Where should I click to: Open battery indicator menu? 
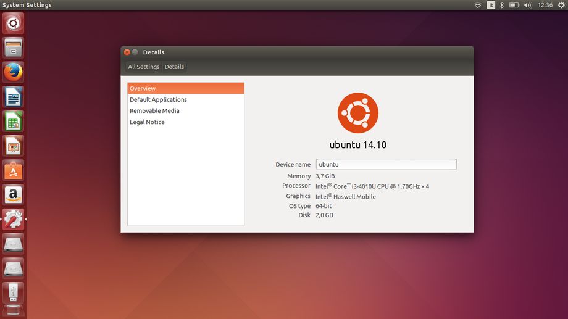tap(514, 5)
